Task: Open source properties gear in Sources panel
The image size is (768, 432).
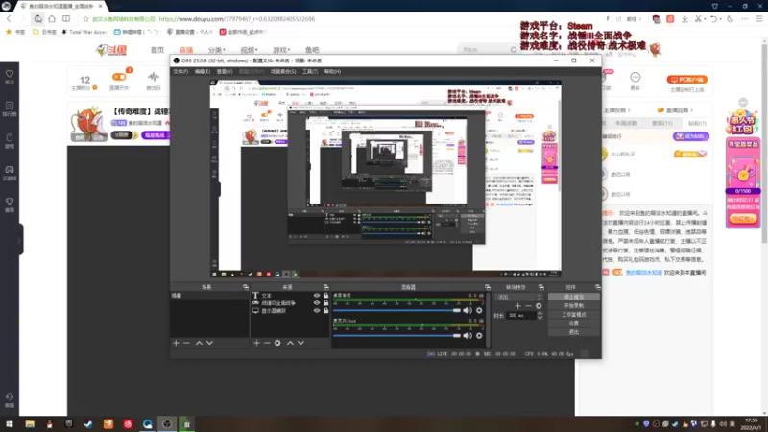Action: [277, 343]
